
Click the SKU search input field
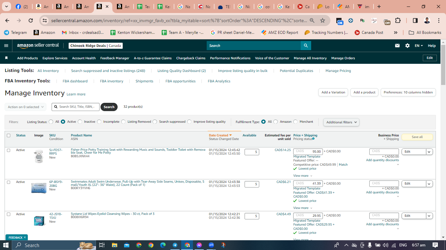click(75, 107)
